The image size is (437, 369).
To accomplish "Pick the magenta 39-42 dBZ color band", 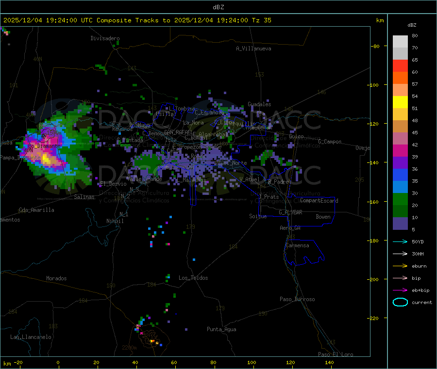I will click(x=400, y=150).
